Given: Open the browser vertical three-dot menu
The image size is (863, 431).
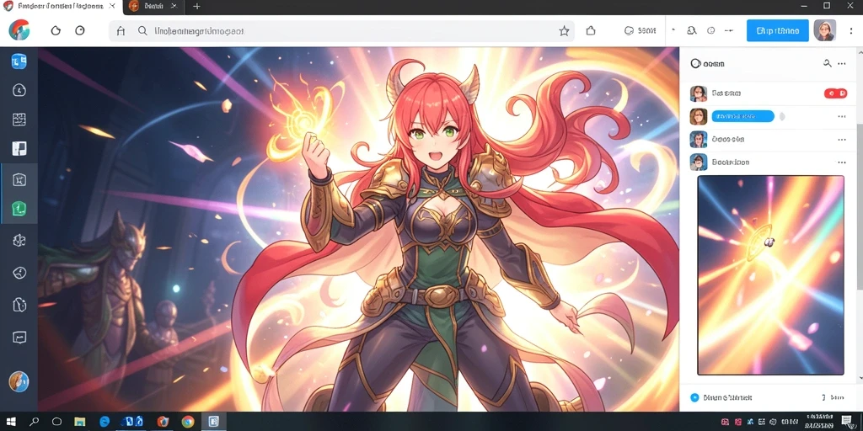Looking at the screenshot, I should click(851, 31).
